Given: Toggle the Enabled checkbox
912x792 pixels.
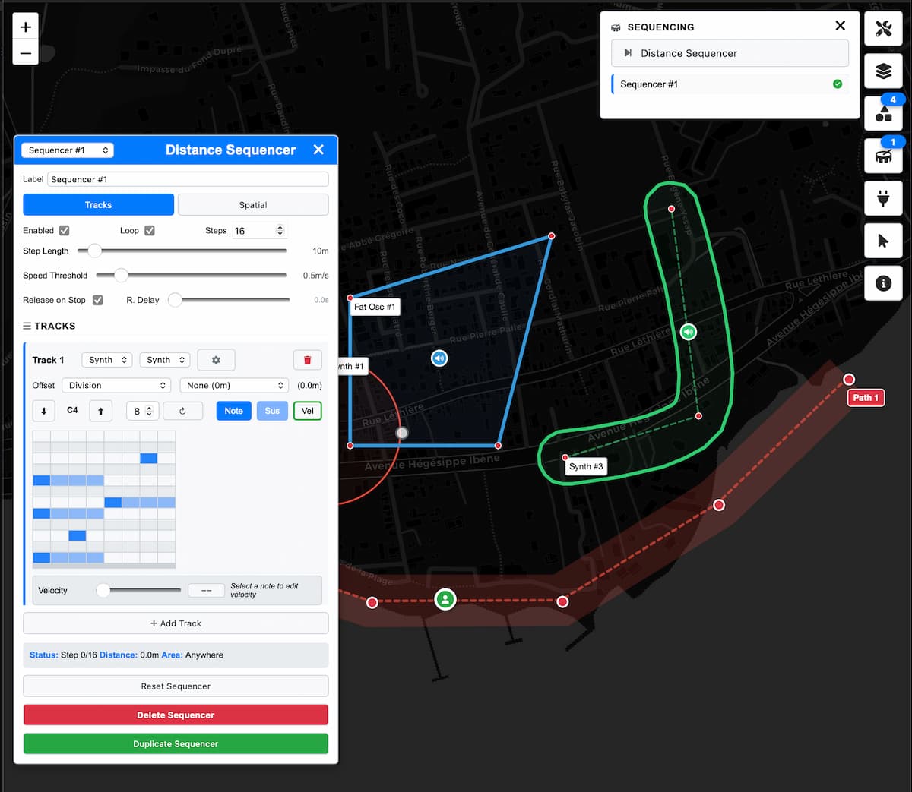Looking at the screenshot, I should pyautogui.click(x=65, y=231).
